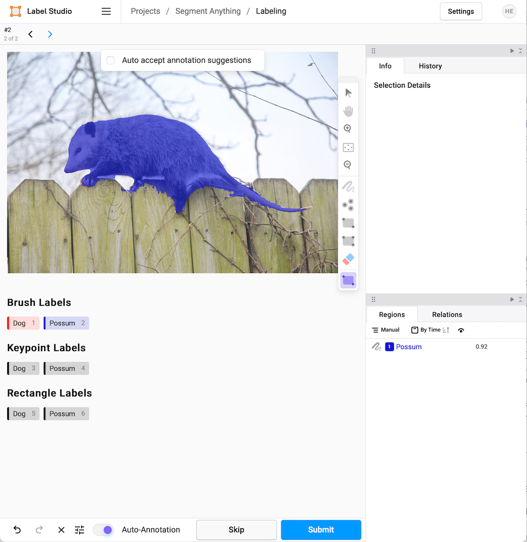The image size is (527, 542).
Task: Select the eraser tool
Action: (x=348, y=259)
